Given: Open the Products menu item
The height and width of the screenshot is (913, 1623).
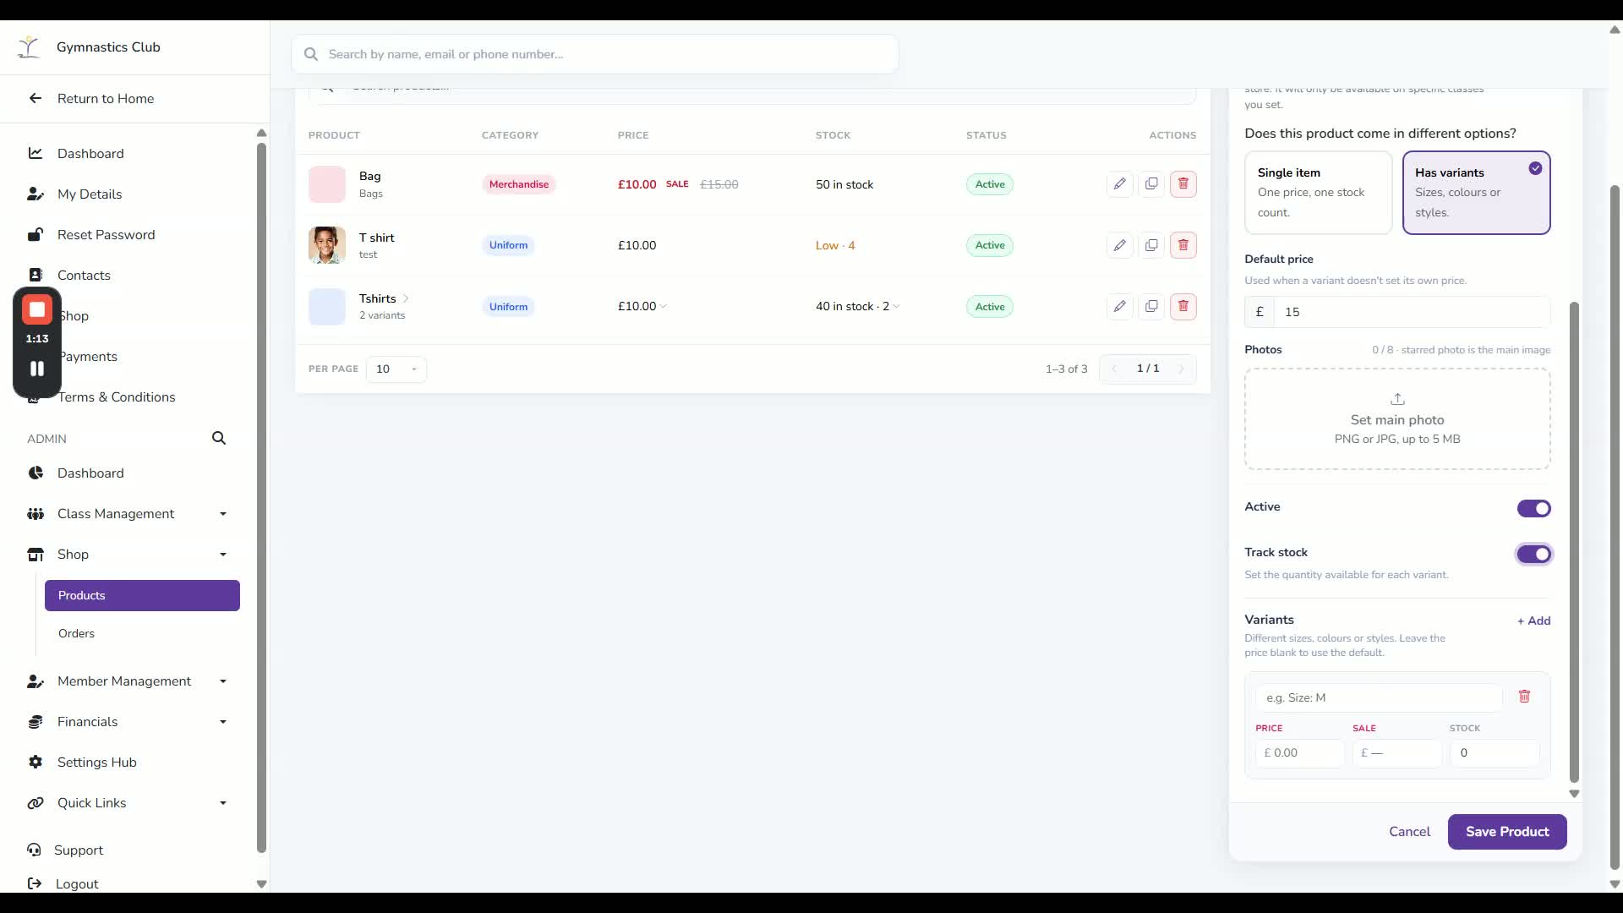Looking at the screenshot, I should click(142, 595).
